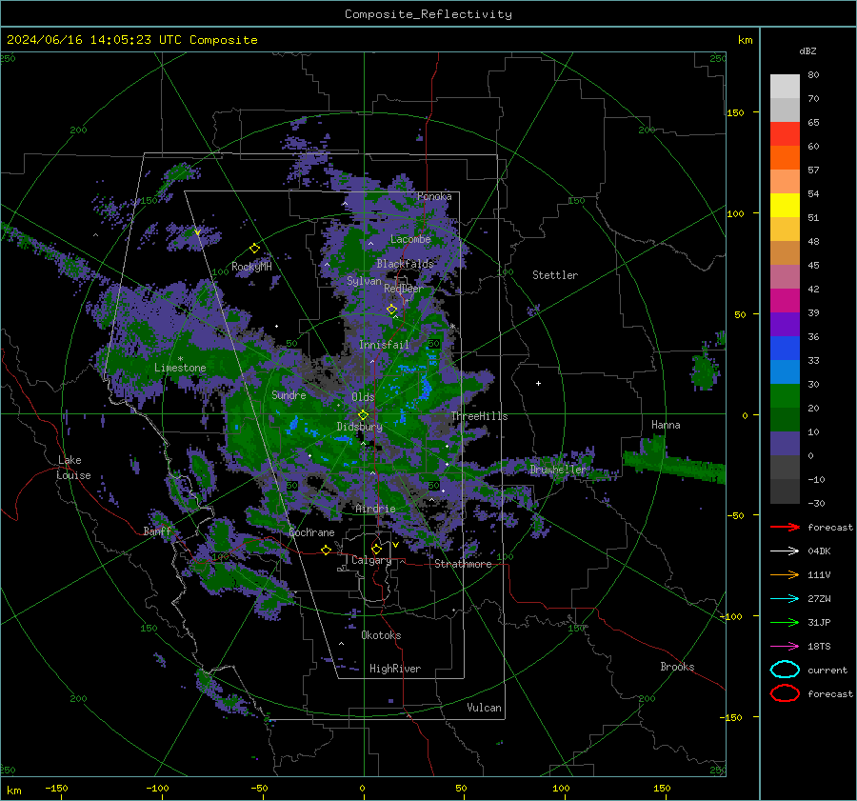Click the yellow diamond marker above Calgary label
Viewport: 857px width, 801px height.
pyautogui.click(x=376, y=549)
